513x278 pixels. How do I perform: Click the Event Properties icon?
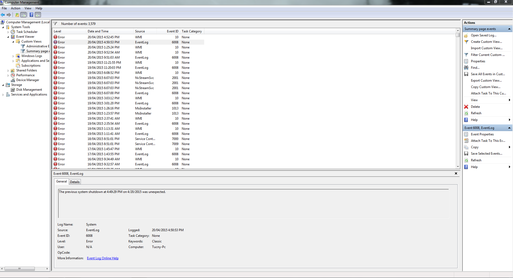pyautogui.click(x=466, y=134)
